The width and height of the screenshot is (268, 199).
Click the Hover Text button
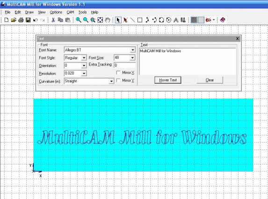(167, 80)
